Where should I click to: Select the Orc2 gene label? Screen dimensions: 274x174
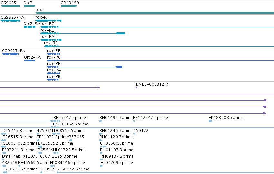(28, 3)
